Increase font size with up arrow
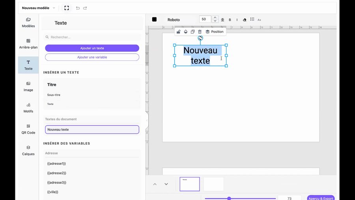The image size is (355, 200). coord(215,17)
